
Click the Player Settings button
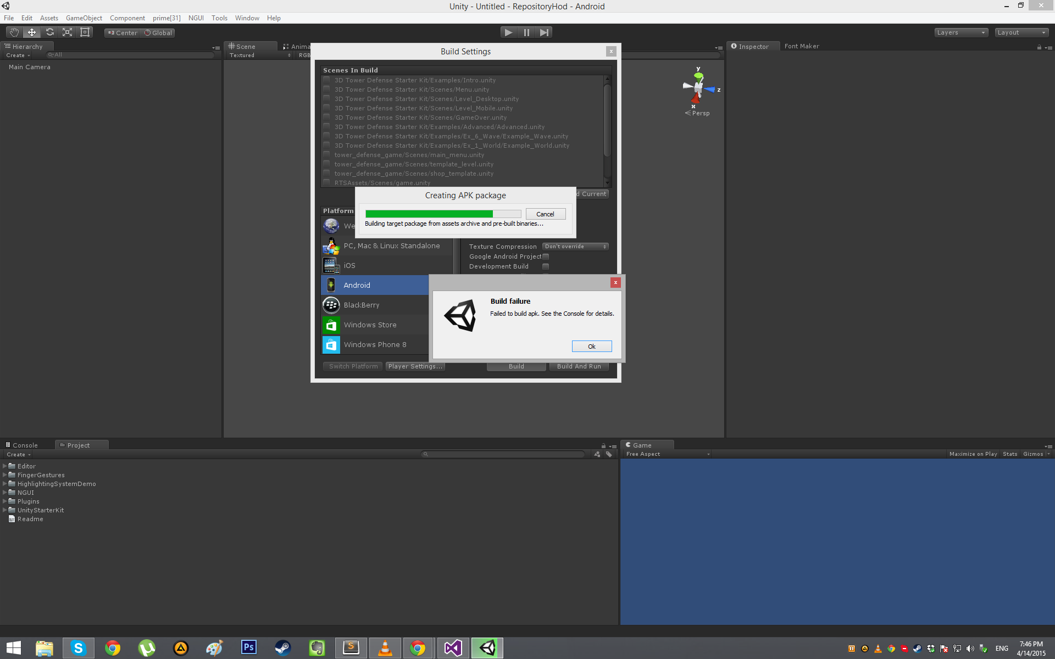point(415,366)
